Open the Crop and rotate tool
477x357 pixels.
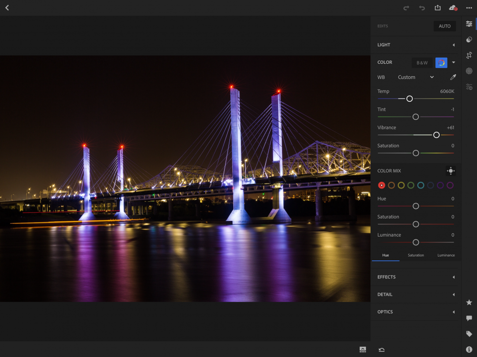[x=469, y=55]
